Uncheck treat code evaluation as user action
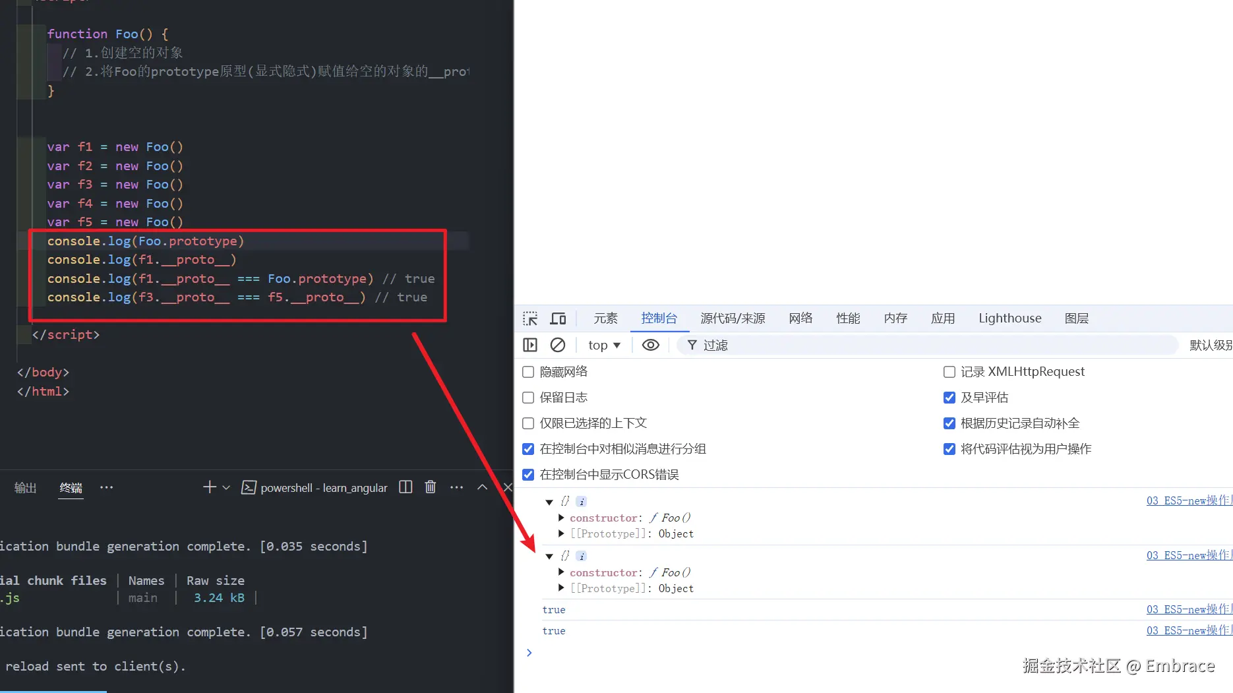The width and height of the screenshot is (1233, 693). tap(949, 449)
